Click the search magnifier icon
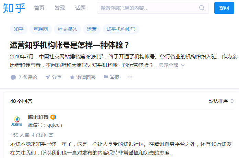The width and height of the screenshot is (239, 158). (x=202, y=8)
